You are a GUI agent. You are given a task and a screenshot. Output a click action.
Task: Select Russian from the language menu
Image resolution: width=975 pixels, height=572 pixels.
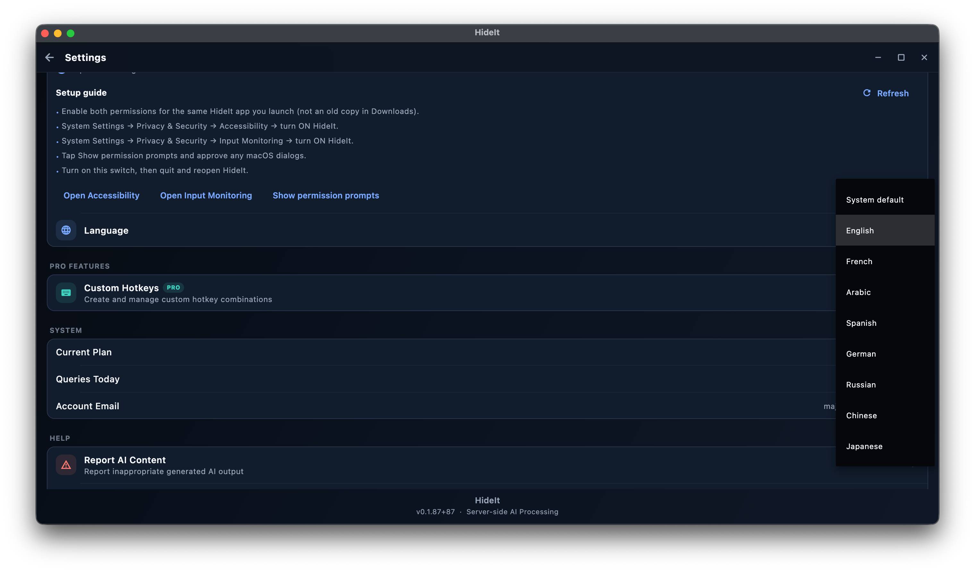point(885,385)
